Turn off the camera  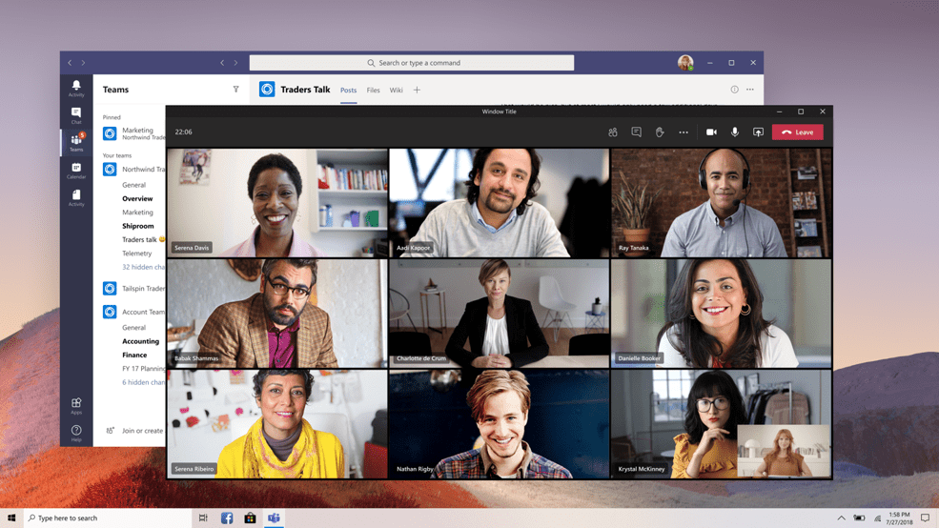(711, 132)
